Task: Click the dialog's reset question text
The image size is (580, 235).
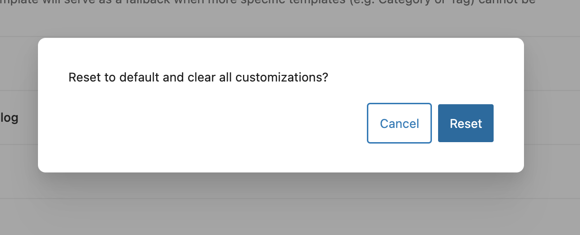Action: 198,77
